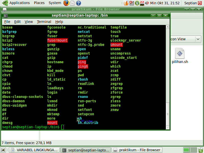204x153 pixels.
Task: Click the show desktop button in taskbar
Action: click(3, 150)
